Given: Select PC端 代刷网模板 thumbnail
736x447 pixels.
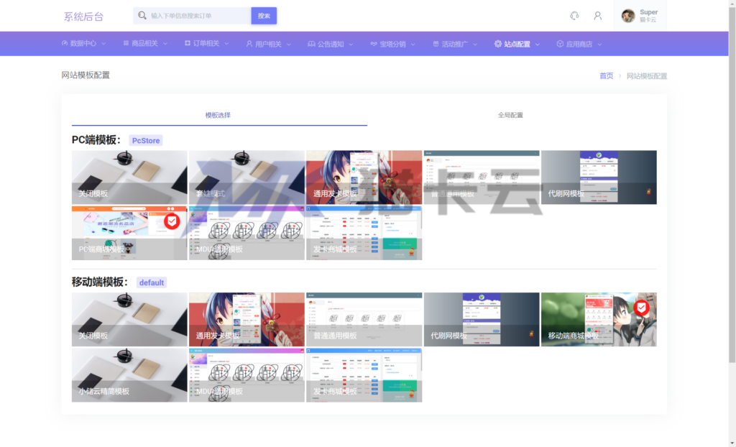Looking at the screenshot, I should [599, 178].
